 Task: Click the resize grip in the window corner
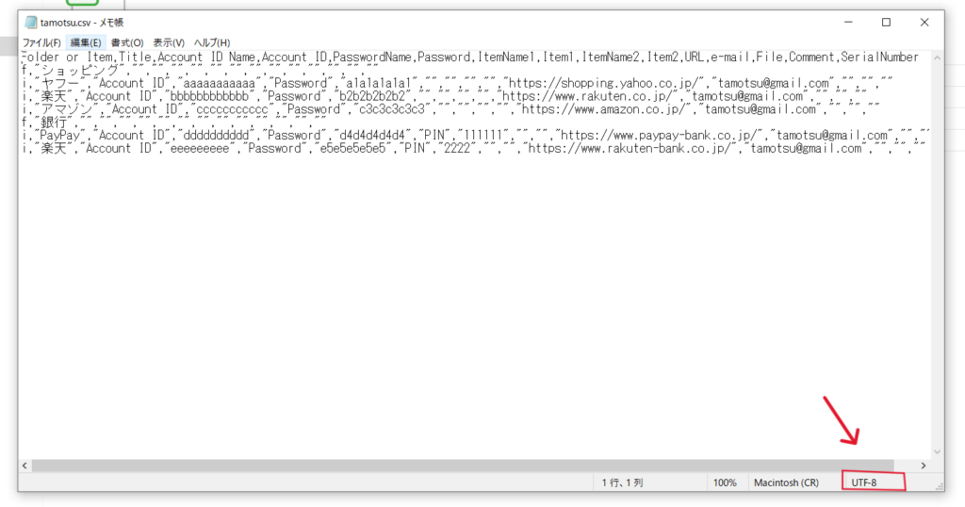(939, 485)
